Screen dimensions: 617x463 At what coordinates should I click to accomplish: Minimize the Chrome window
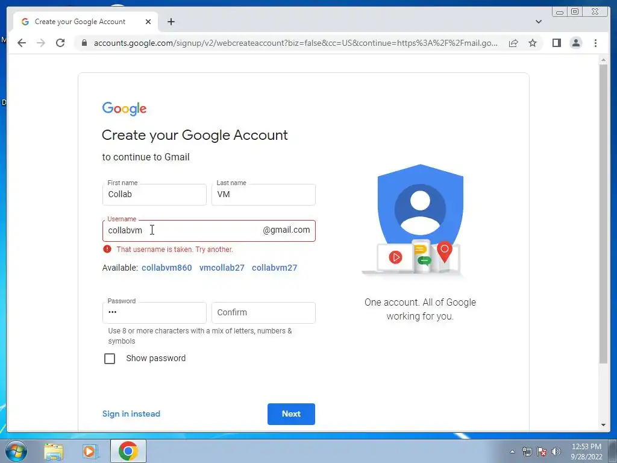(x=560, y=12)
